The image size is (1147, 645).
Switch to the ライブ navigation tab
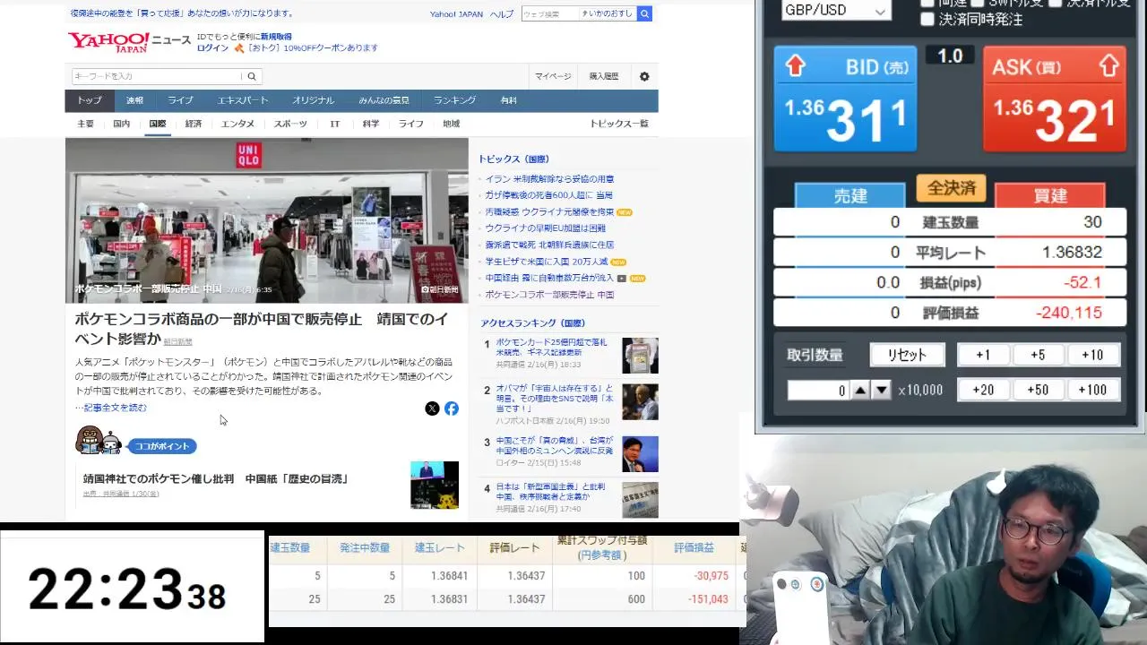180,100
